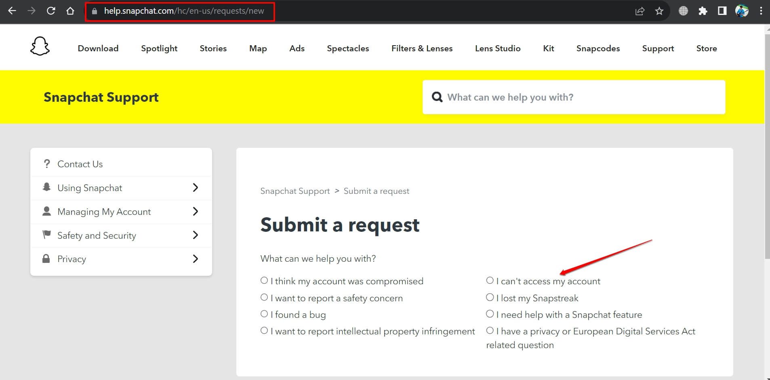Select "I want to report a safety concern"
Image resolution: width=770 pixels, height=380 pixels.
tap(264, 297)
